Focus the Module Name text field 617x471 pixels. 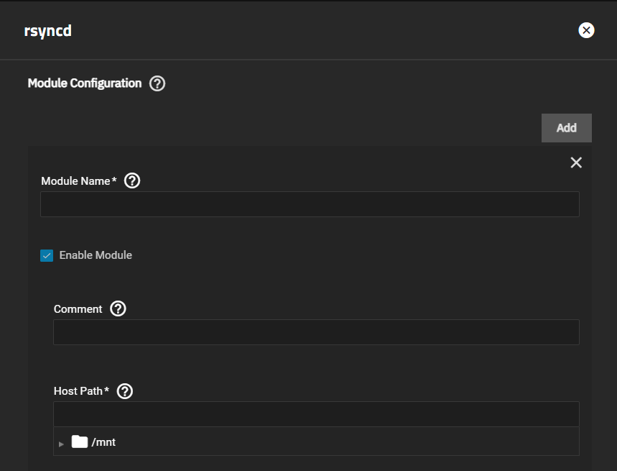click(310, 204)
